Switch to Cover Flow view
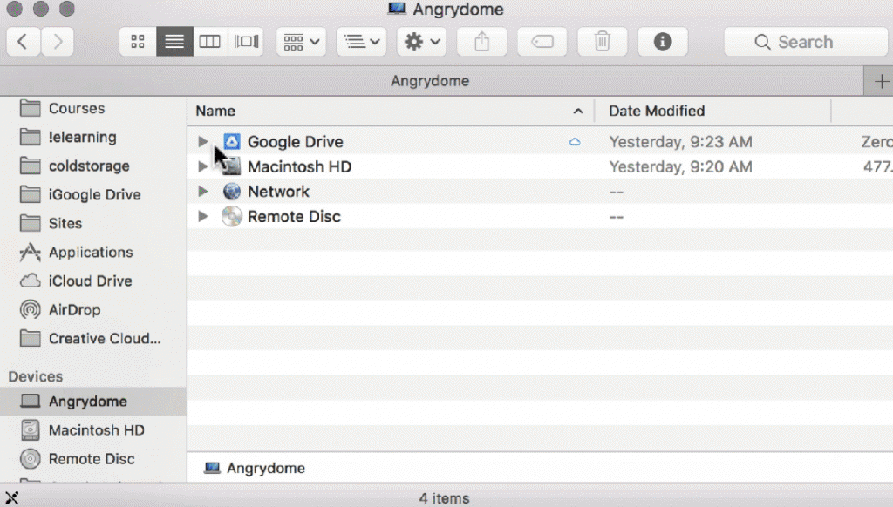The height and width of the screenshot is (507, 893). (x=247, y=42)
